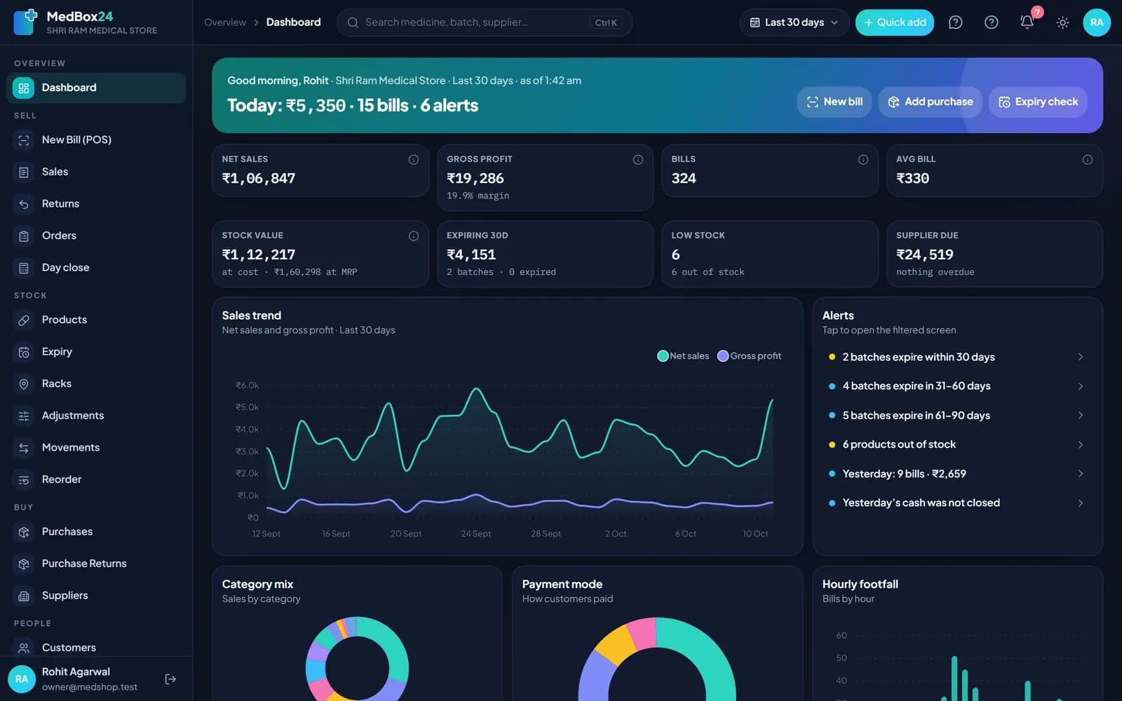The image size is (1122, 701).
Task: Expand '6 products out of stock' chevron
Action: [1081, 444]
